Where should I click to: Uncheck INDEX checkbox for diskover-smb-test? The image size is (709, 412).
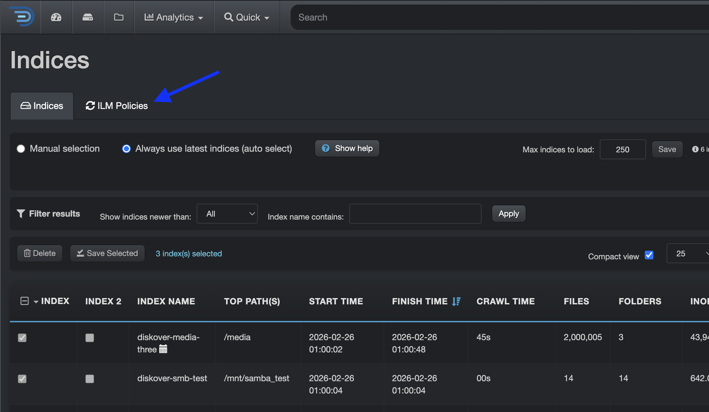pos(22,379)
